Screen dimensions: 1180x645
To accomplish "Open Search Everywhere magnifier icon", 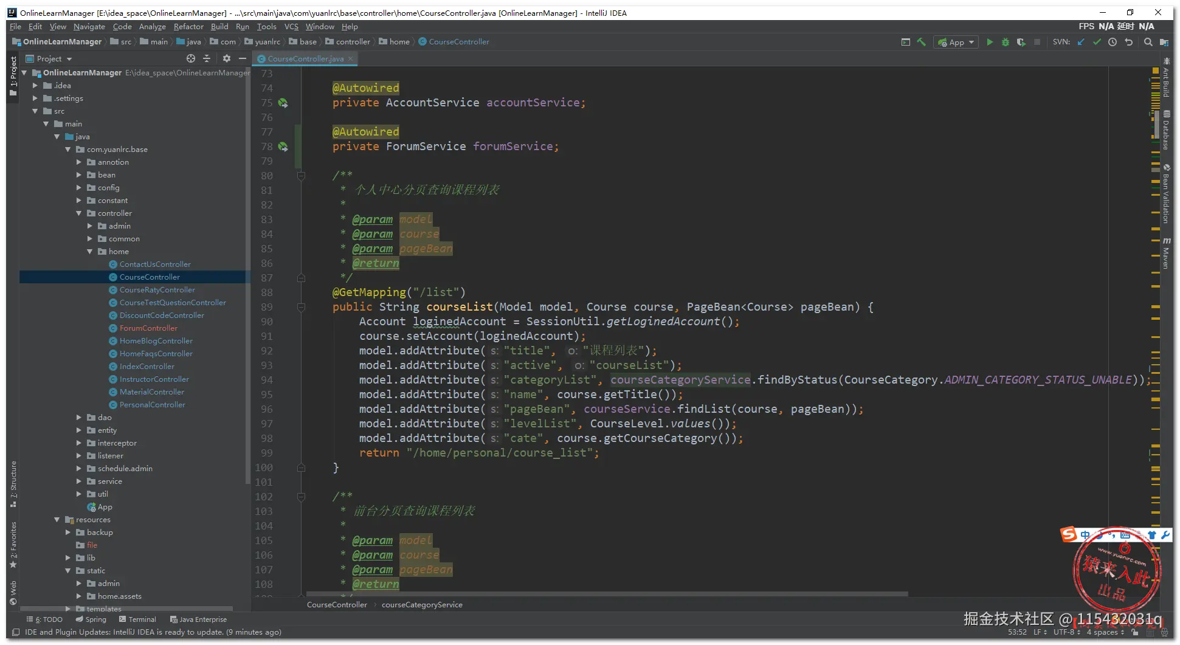I will click(x=1148, y=42).
